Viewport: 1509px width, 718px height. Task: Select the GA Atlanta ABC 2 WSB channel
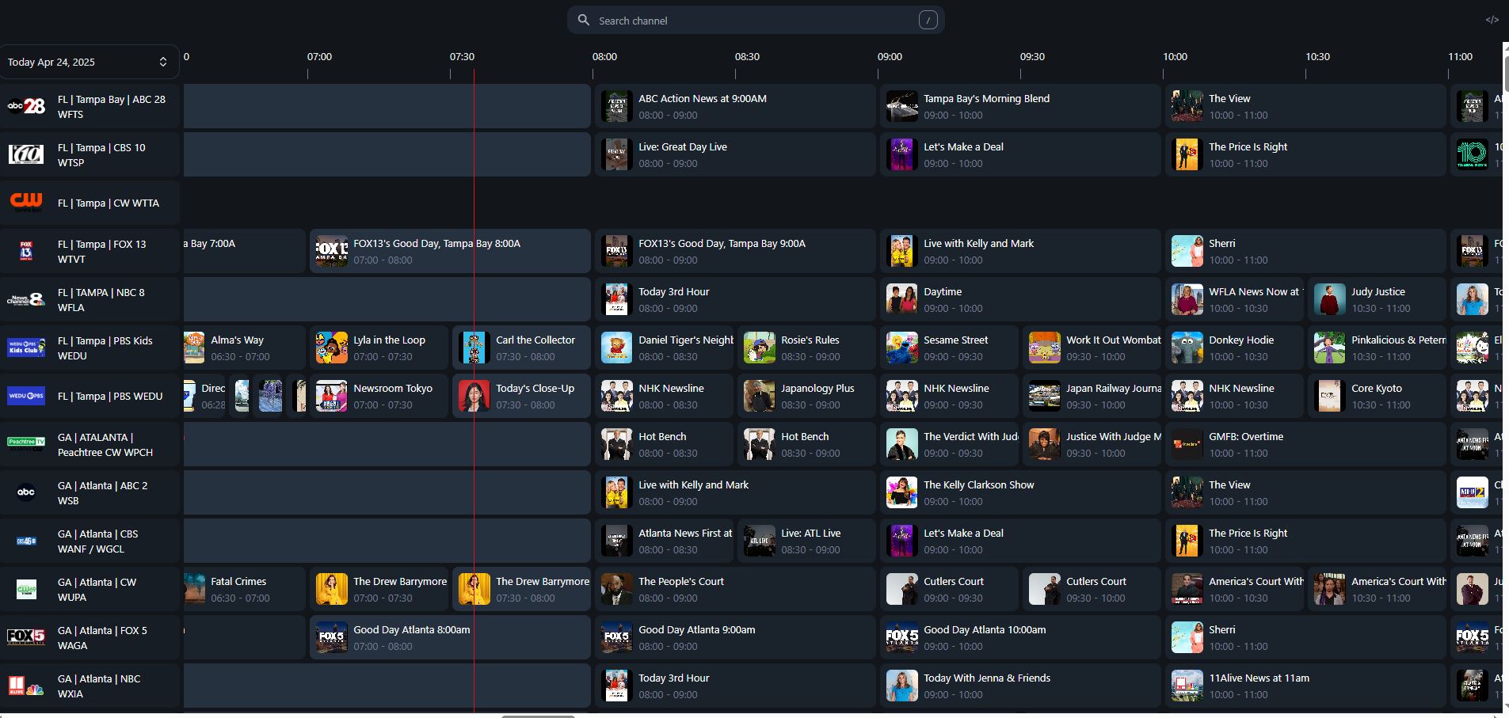click(101, 492)
